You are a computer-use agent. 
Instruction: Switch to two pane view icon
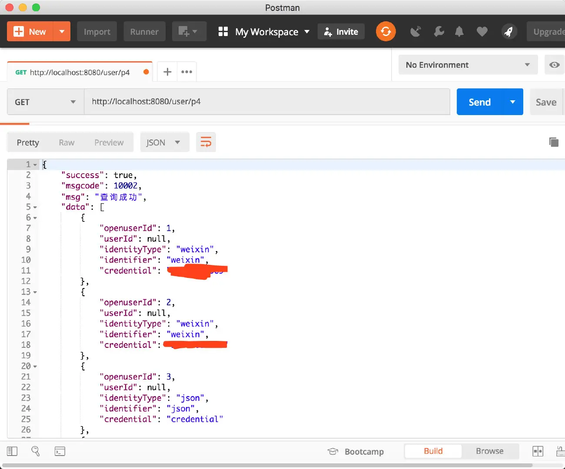(538, 451)
